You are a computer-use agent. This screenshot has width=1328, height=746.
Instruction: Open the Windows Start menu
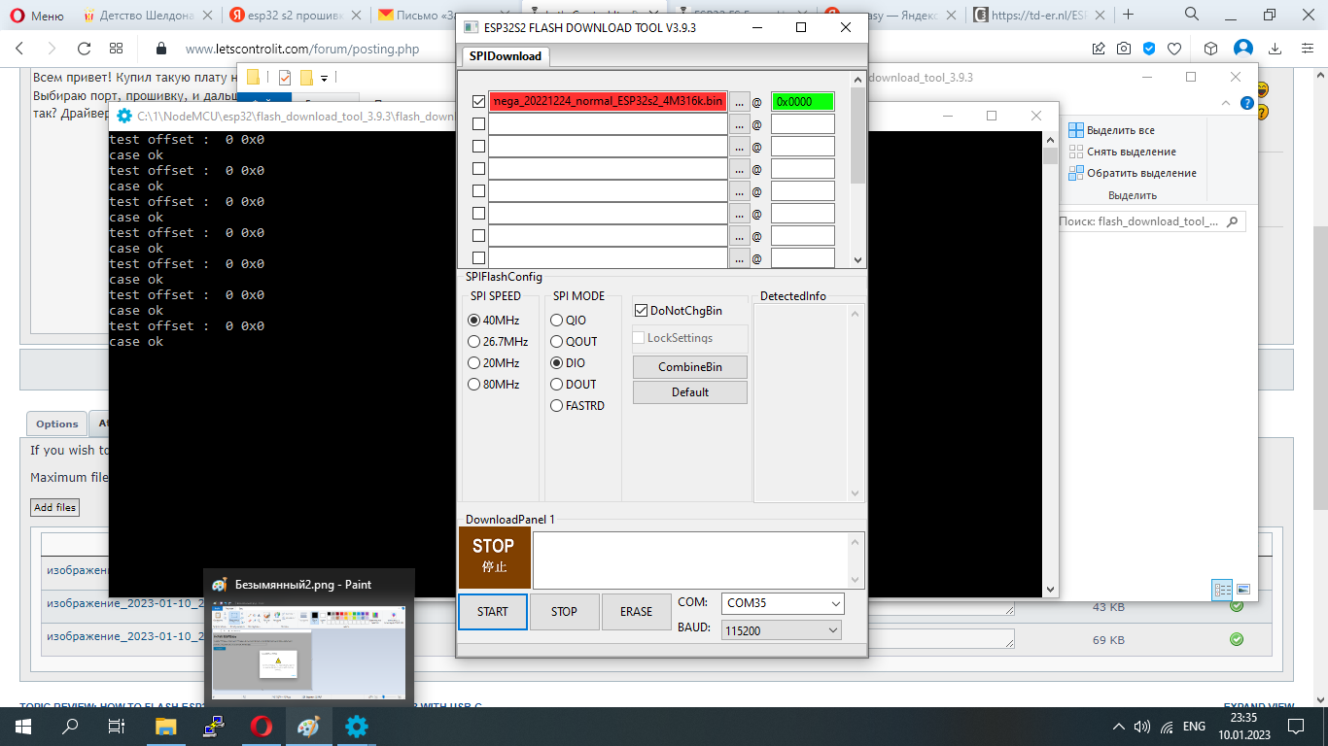23,727
